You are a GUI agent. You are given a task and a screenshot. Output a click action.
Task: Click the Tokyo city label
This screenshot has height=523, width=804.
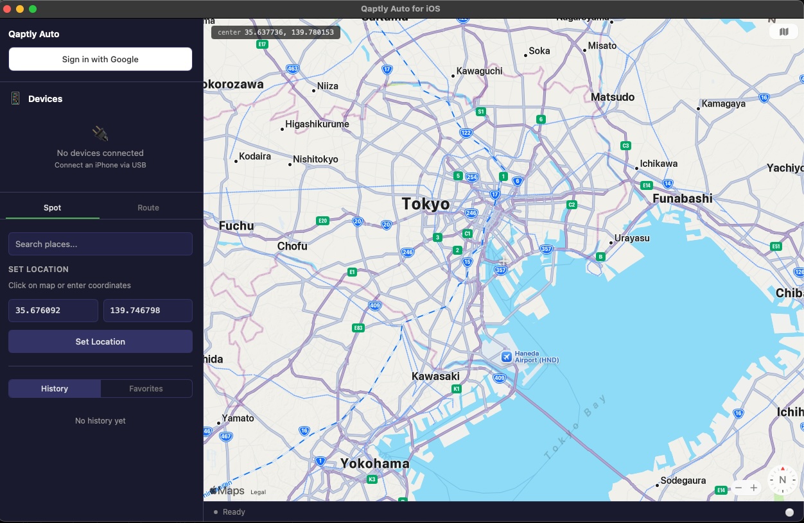pyautogui.click(x=426, y=204)
